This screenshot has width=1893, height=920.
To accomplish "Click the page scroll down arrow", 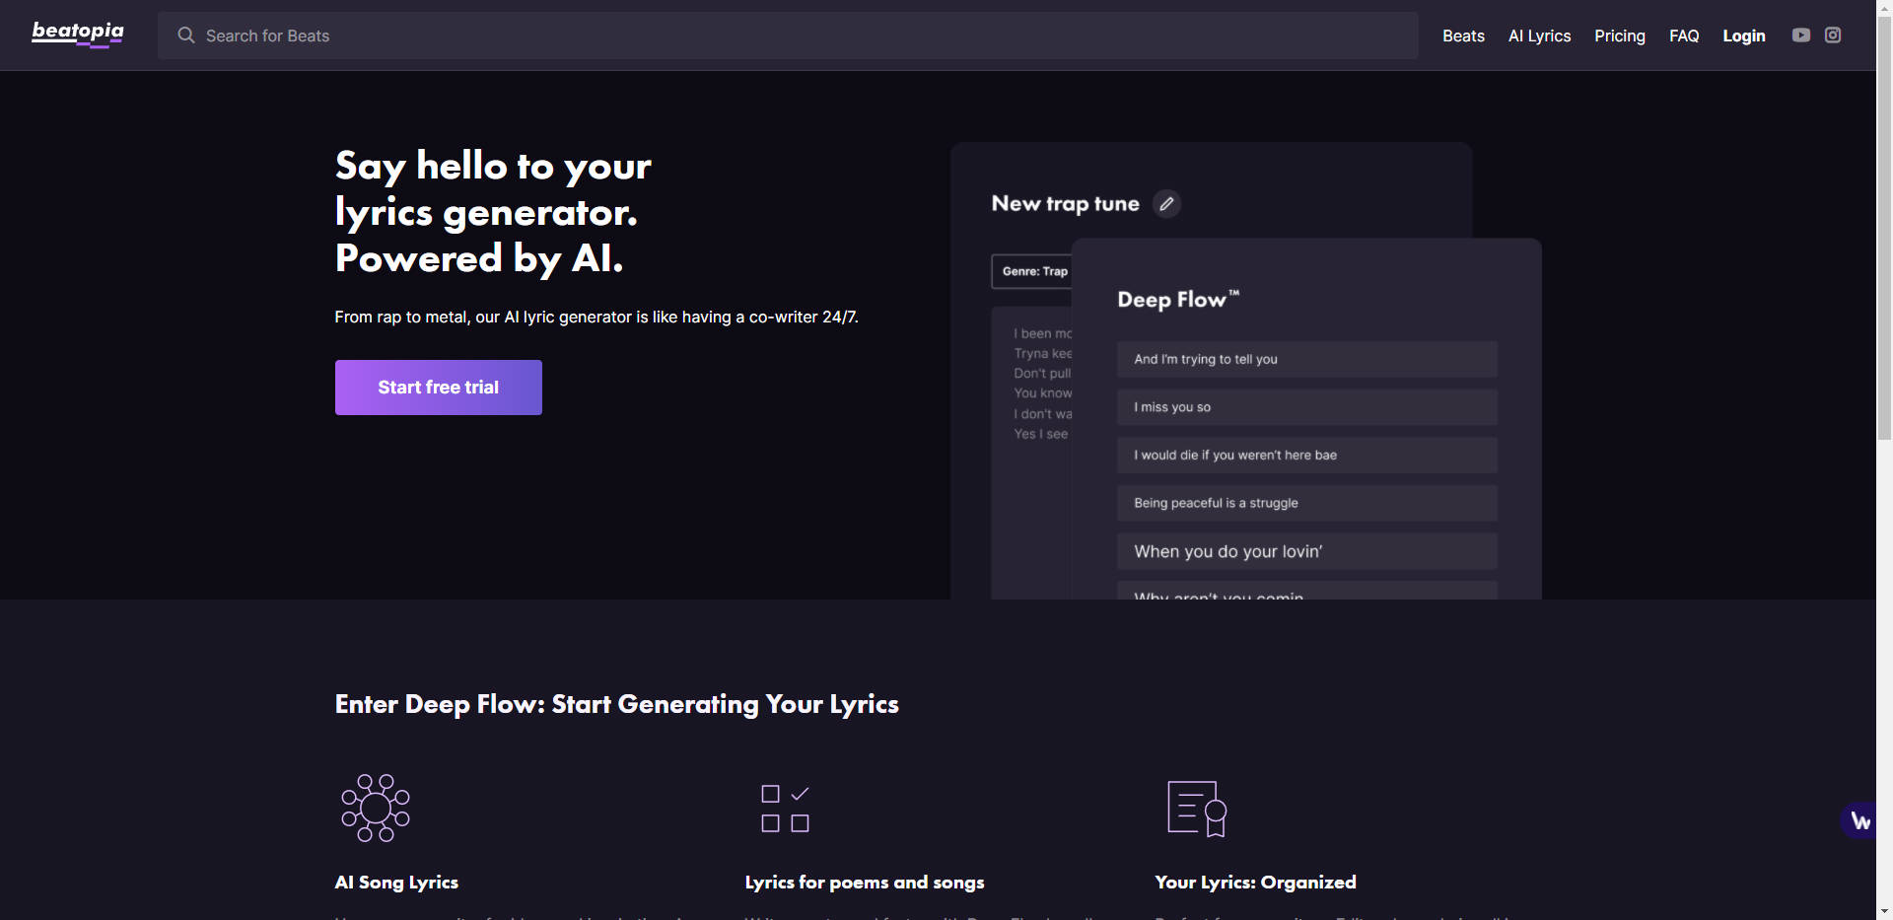I will point(1884,911).
